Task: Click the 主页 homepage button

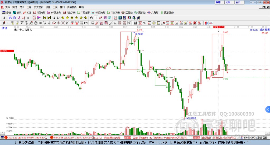Action: 239,2
